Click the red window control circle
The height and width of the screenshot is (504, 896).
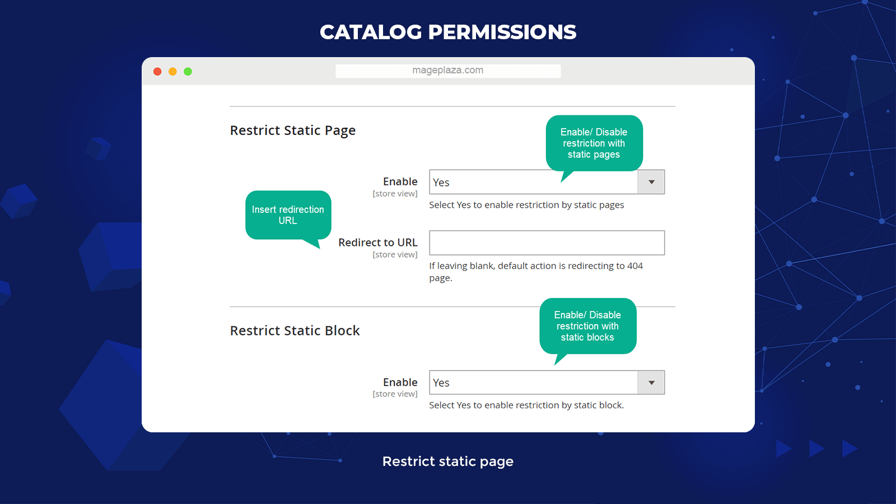[x=157, y=71]
